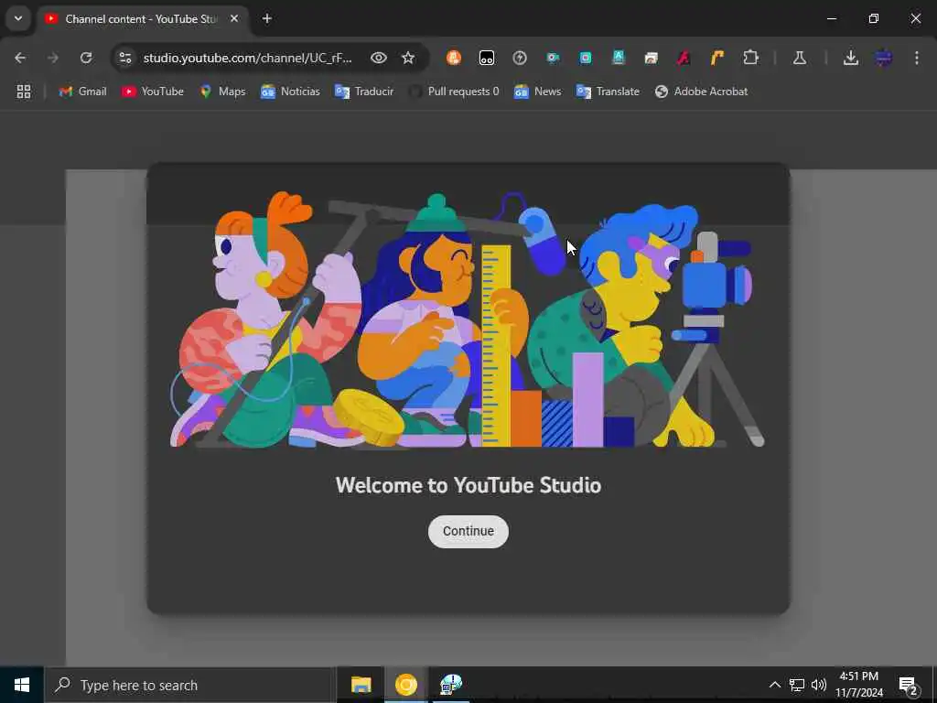The height and width of the screenshot is (703, 937).
Task: Open the Extensions puzzle piece menu
Action: 750,58
